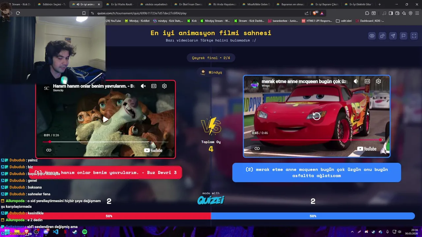Viewport: 422px width, 237px height.
Task: Switch to Bayramın en olmaz tab
Action: tap(290, 4)
